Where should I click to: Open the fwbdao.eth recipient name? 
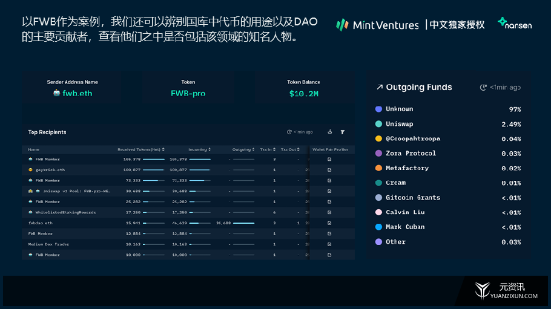pos(41,223)
